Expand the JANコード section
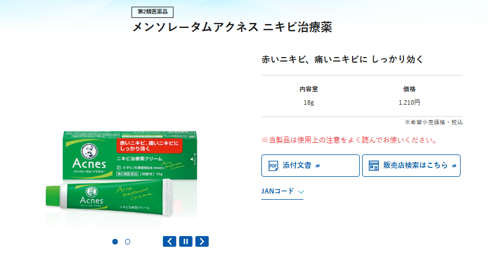This screenshot has width=488, height=254. tap(282, 191)
